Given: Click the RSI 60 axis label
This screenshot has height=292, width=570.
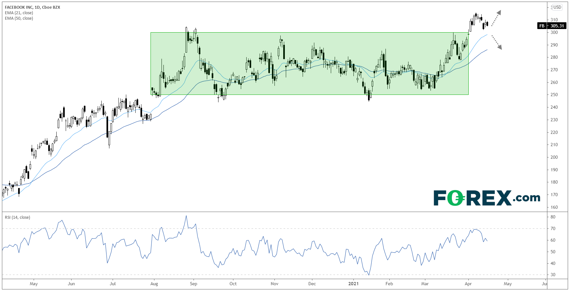Looking at the screenshot, I should click(553, 240).
